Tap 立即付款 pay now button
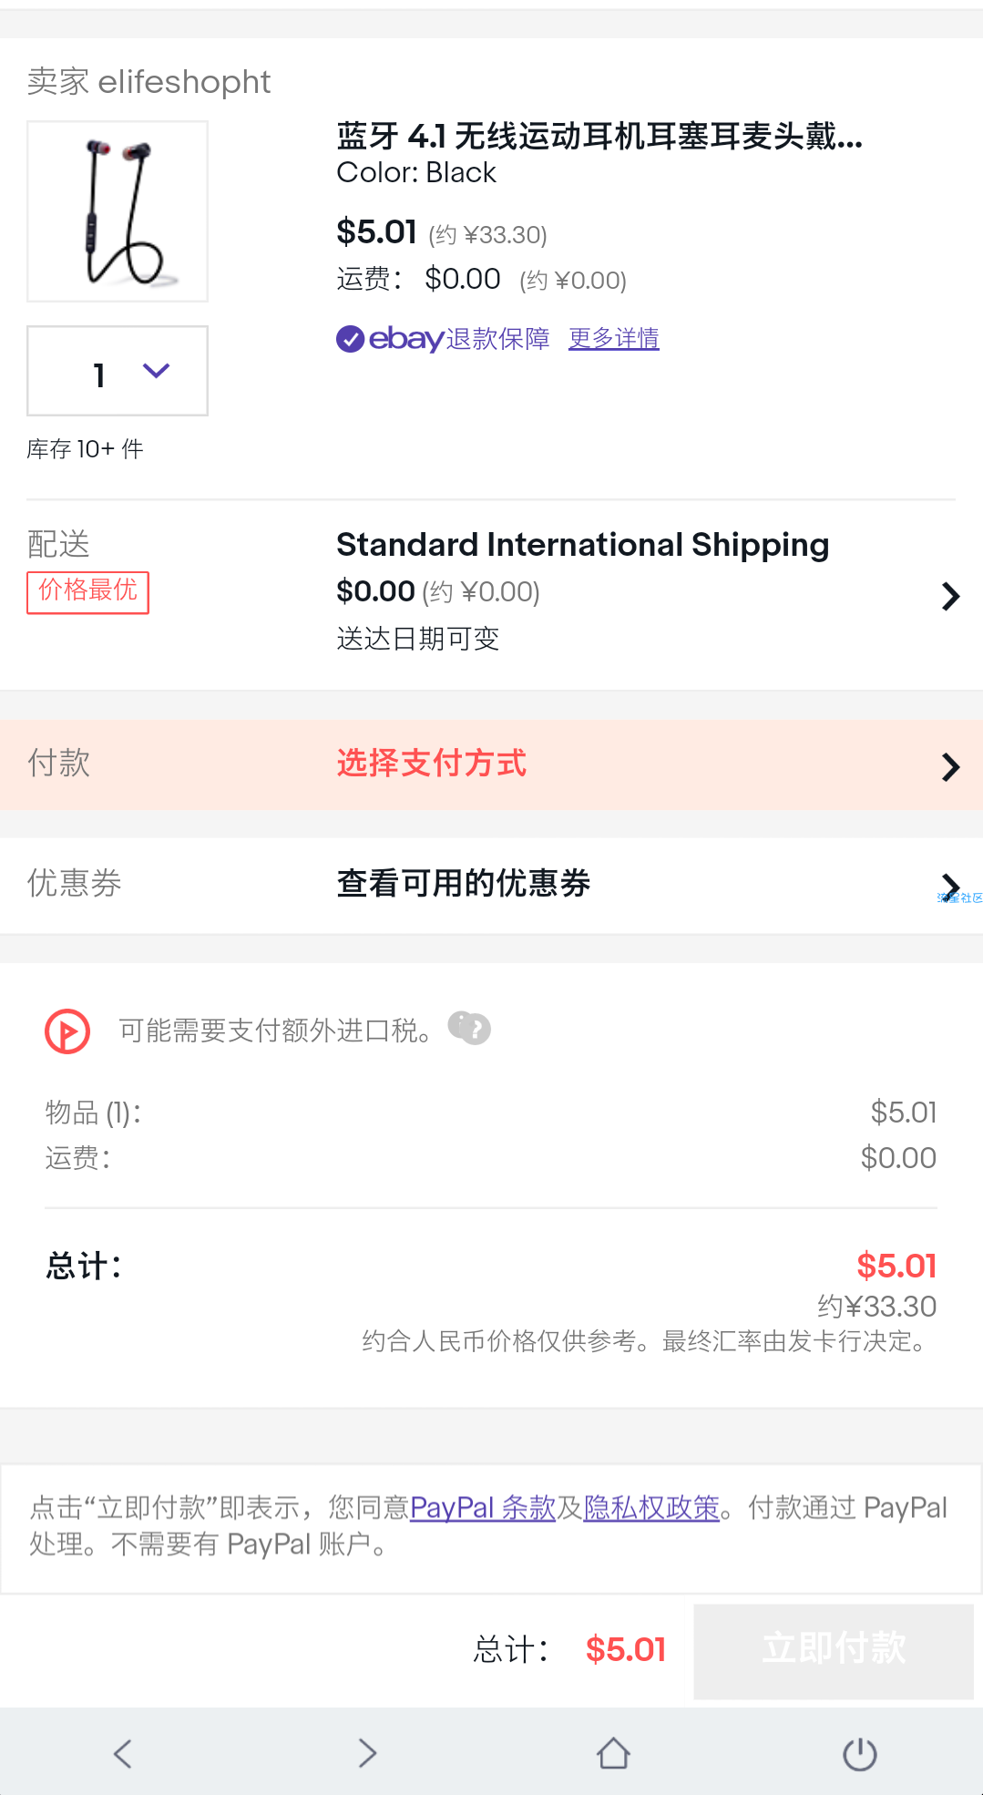Image resolution: width=983 pixels, height=1795 pixels. click(x=834, y=1650)
